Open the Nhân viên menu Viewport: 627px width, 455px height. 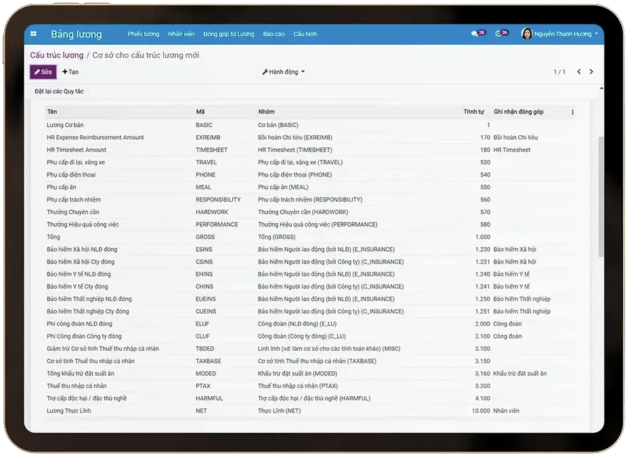181,34
